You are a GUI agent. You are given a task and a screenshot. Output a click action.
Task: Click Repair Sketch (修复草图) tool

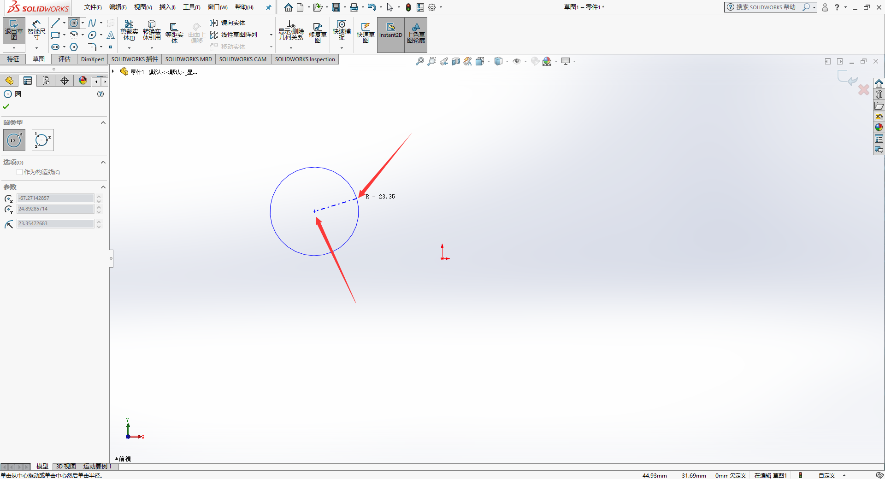point(318,33)
